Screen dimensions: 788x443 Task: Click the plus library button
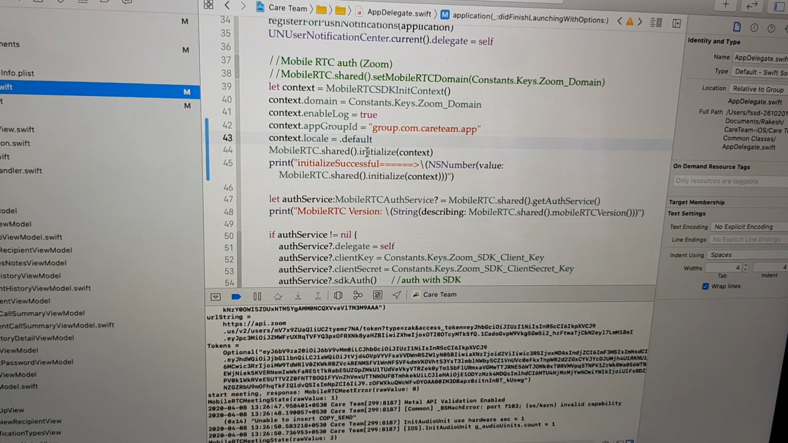pyautogui.click(x=726, y=5)
